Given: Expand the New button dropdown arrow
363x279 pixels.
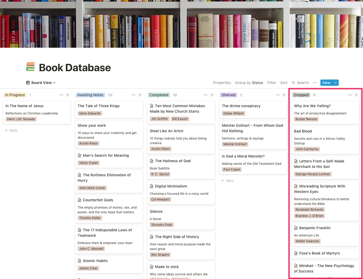Looking at the screenshot, I should tap(336, 83).
